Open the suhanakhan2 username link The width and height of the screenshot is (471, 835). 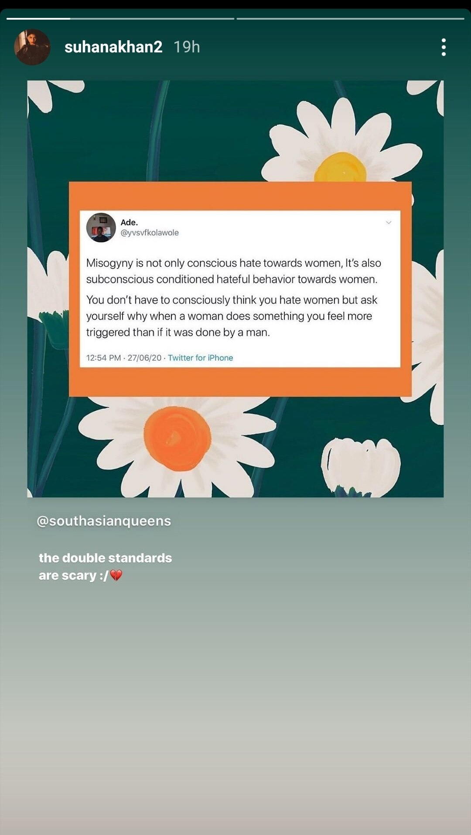(113, 47)
